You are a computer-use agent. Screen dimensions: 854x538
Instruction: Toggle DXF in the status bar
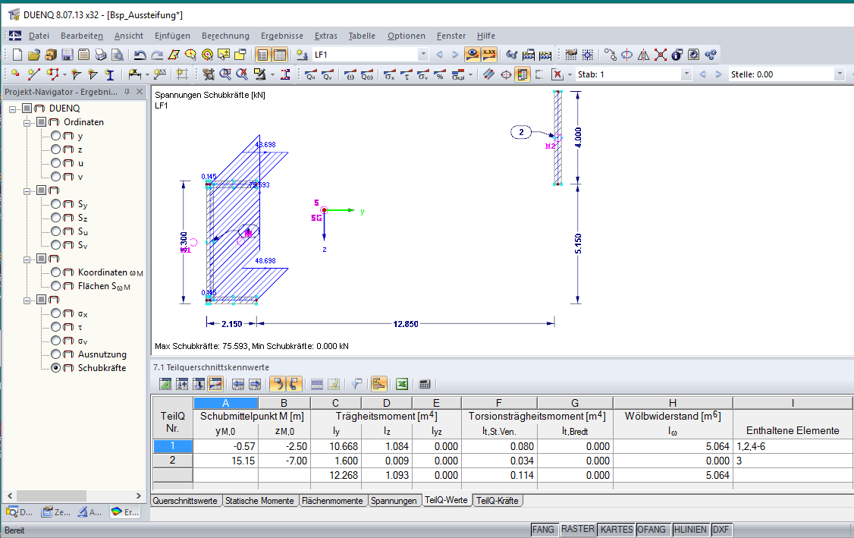click(721, 530)
